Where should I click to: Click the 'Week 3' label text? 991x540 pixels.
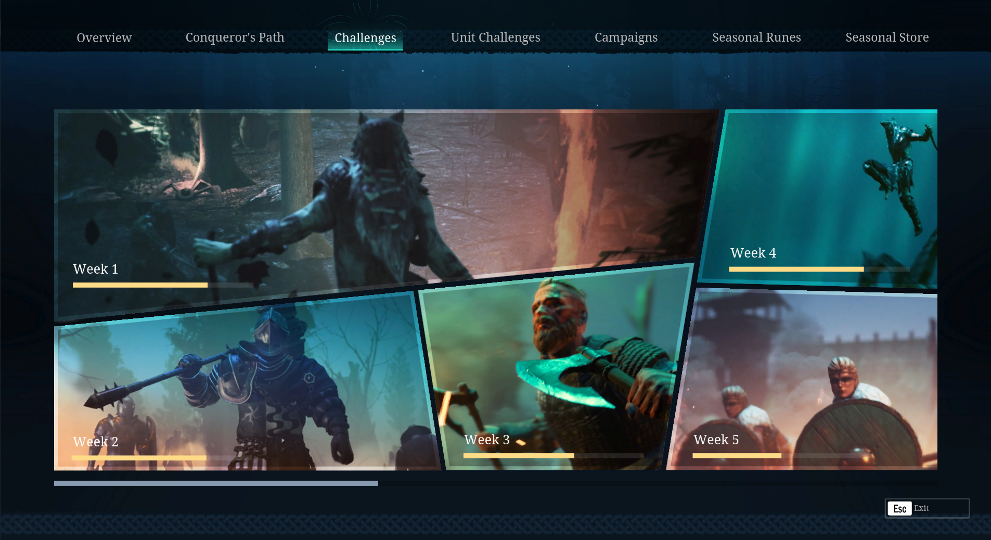(x=487, y=440)
